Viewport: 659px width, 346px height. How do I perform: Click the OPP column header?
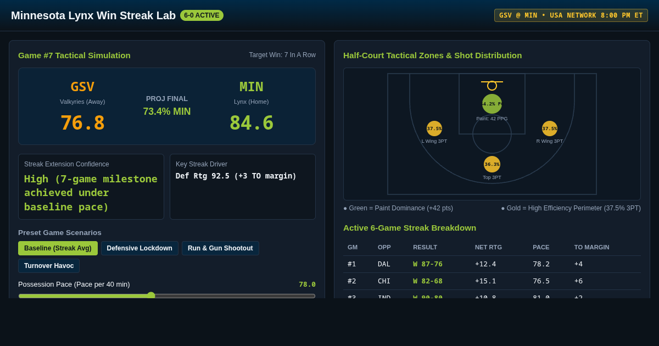[384, 247]
